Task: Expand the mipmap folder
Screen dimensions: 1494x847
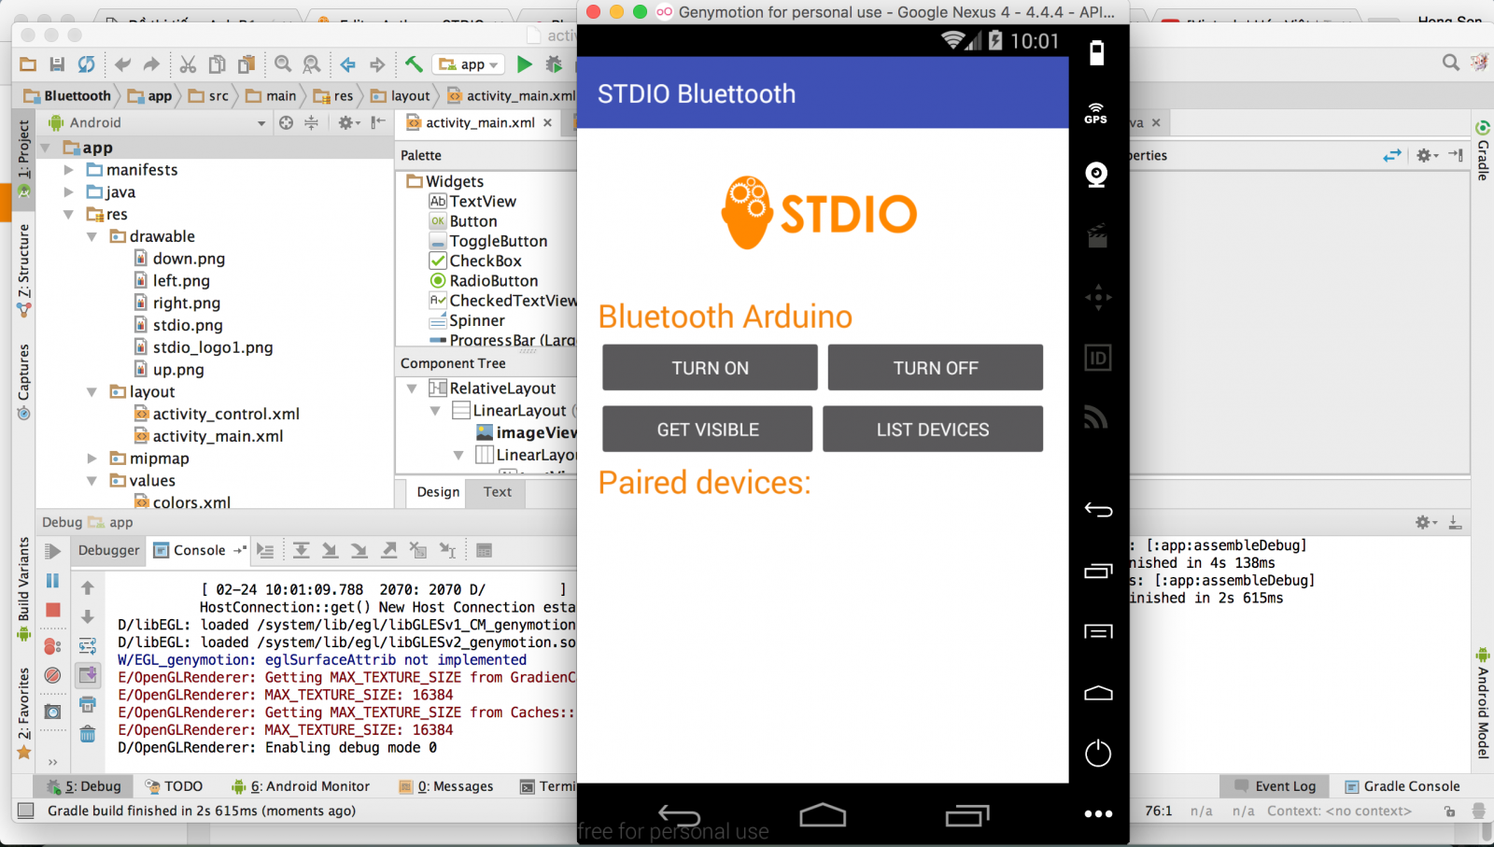Action: click(92, 459)
